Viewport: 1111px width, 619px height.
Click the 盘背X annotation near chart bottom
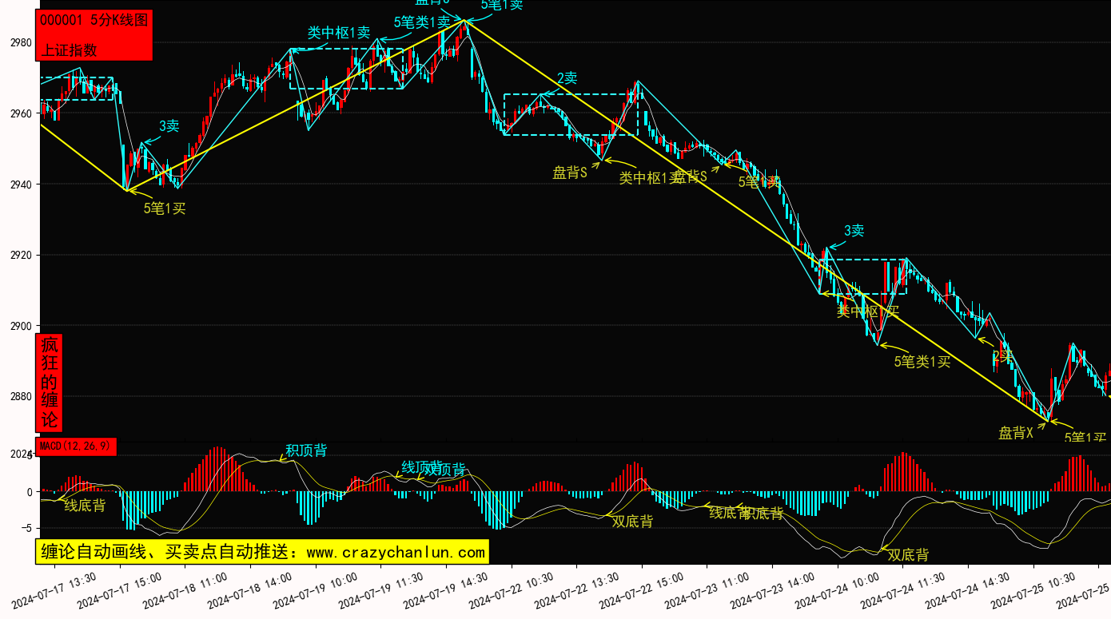pyautogui.click(x=1015, y=433)
